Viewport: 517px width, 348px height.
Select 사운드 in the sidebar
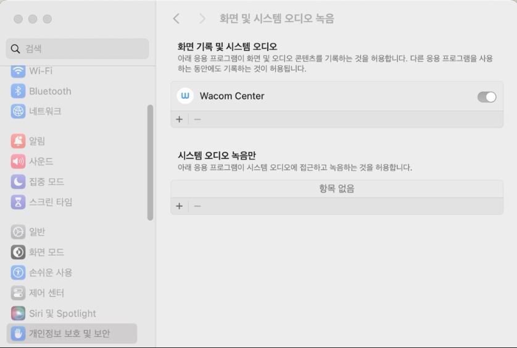tap(41, 161)
